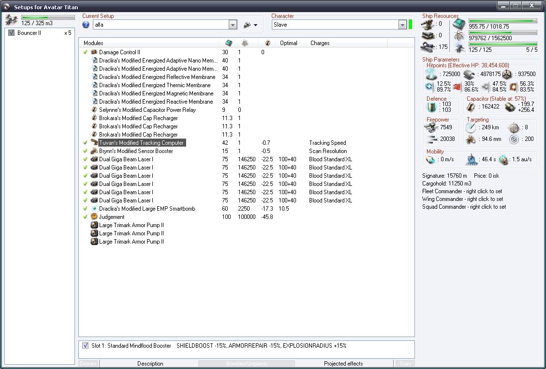Select the Selynne's Modified Capacitor Power Relay row

pyautogui.click(x=247, y=110)
